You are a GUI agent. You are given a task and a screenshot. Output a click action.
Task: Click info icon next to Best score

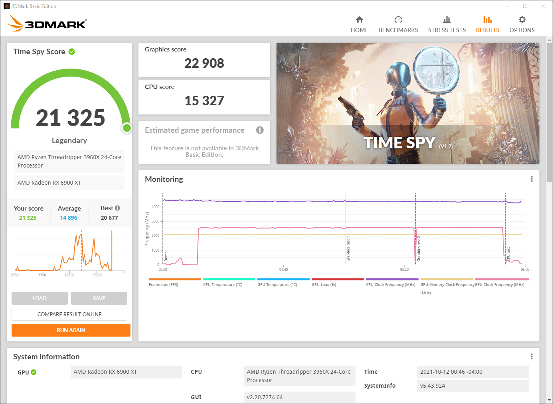pyautogui.click(x=117, y=208)
